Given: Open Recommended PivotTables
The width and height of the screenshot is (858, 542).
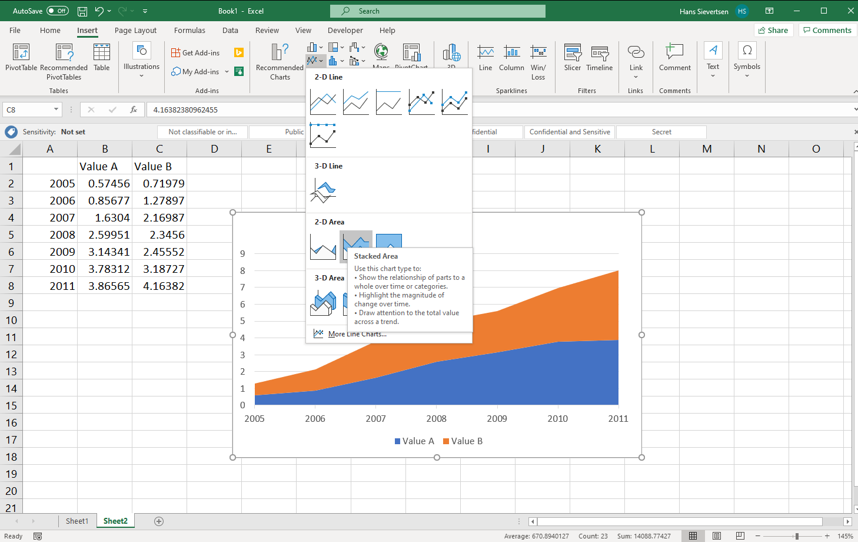Looking at the screenshot, I should (64, 61).
